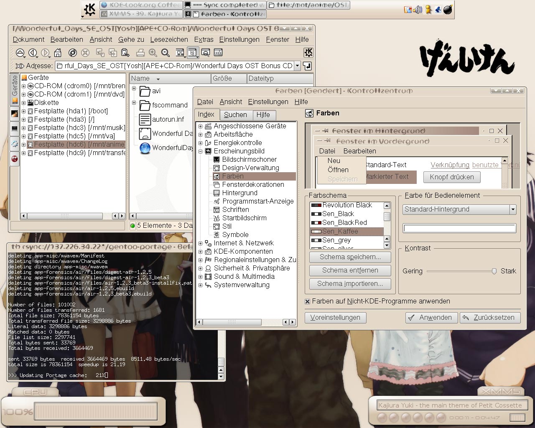Viewport: 535px width, 428px height.
Task: Open the Standard-Hintergrund dropdown
Action: [x=513, y=209]
